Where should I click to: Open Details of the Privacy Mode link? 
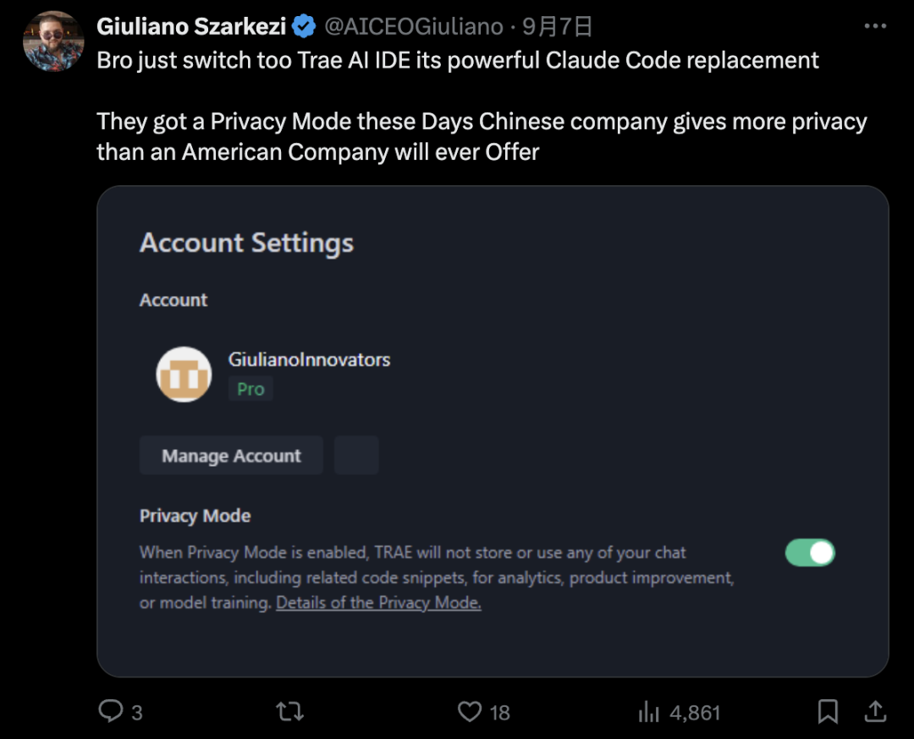(x=378, y=603)
